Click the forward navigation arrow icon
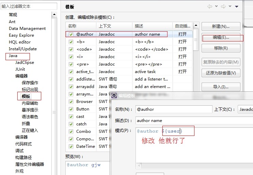253x175 pixels. [223, 6]
